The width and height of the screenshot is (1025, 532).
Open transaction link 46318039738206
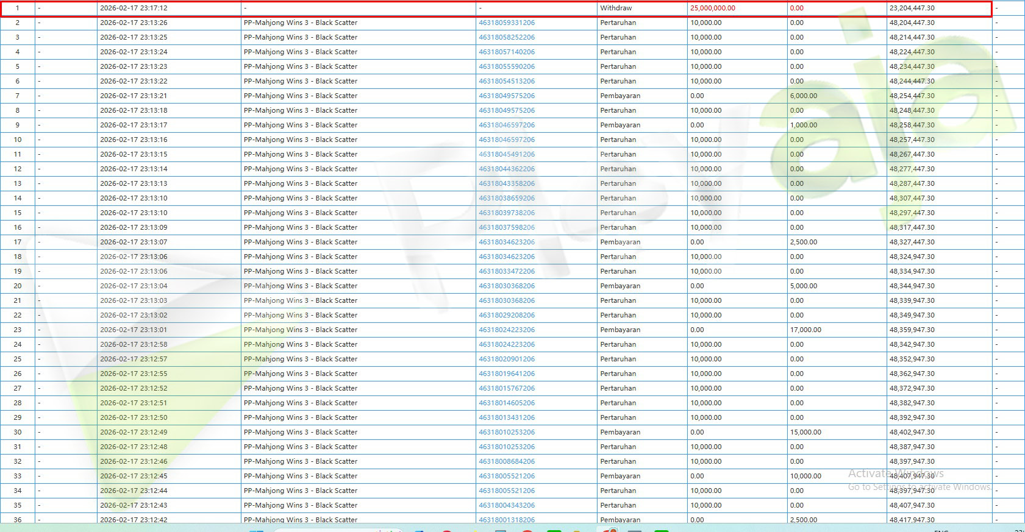coord(506,213)
